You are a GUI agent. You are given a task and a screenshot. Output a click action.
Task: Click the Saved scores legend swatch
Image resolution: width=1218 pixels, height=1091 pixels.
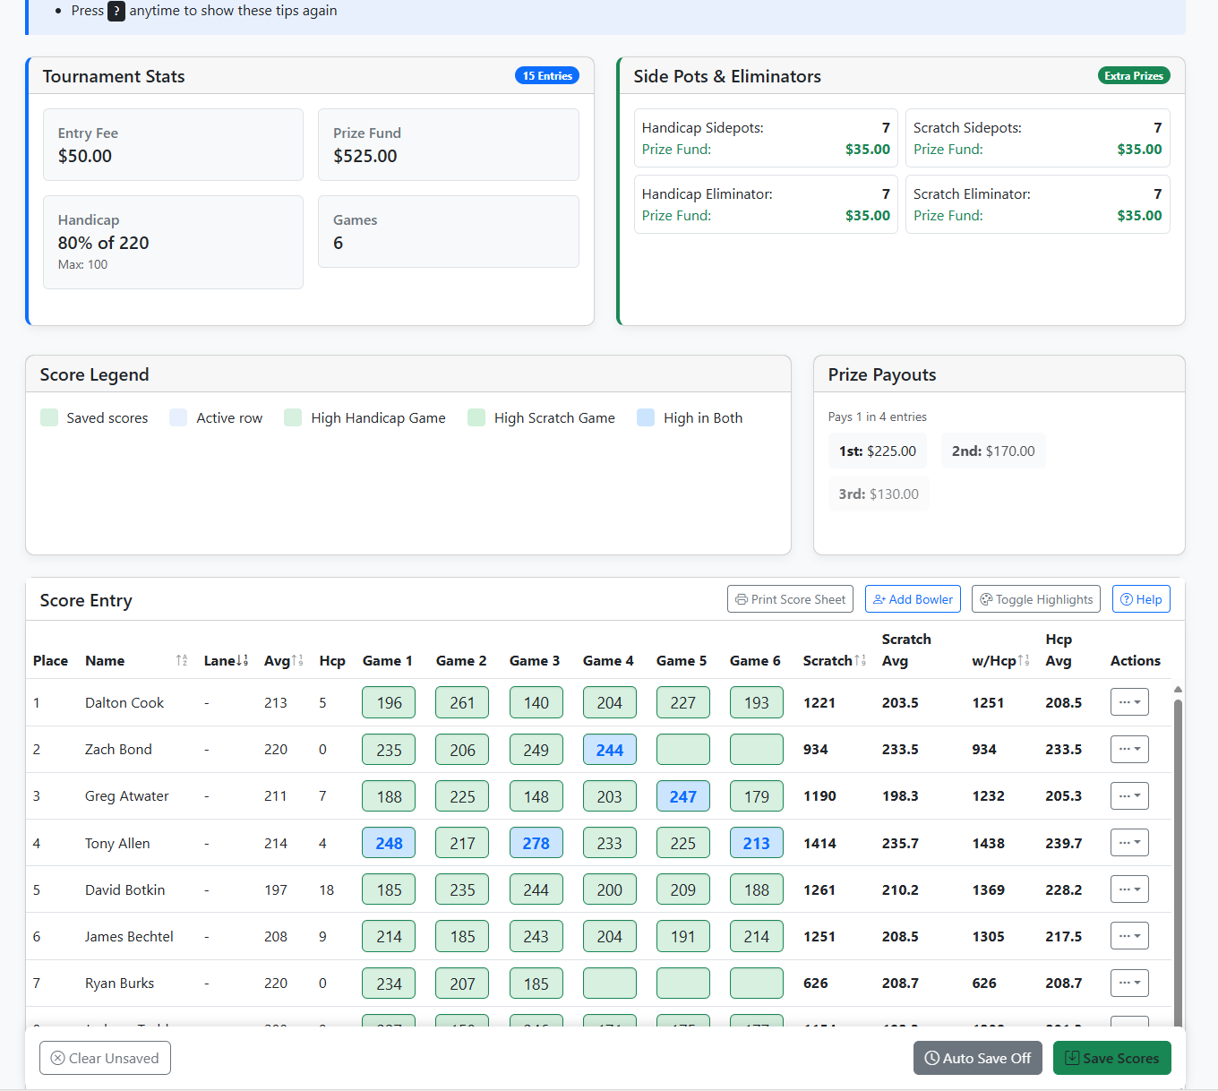(x=49, y=417)
